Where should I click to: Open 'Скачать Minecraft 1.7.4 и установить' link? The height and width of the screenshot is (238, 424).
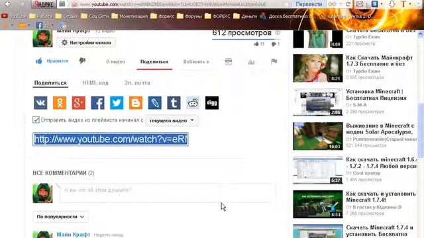380,231
